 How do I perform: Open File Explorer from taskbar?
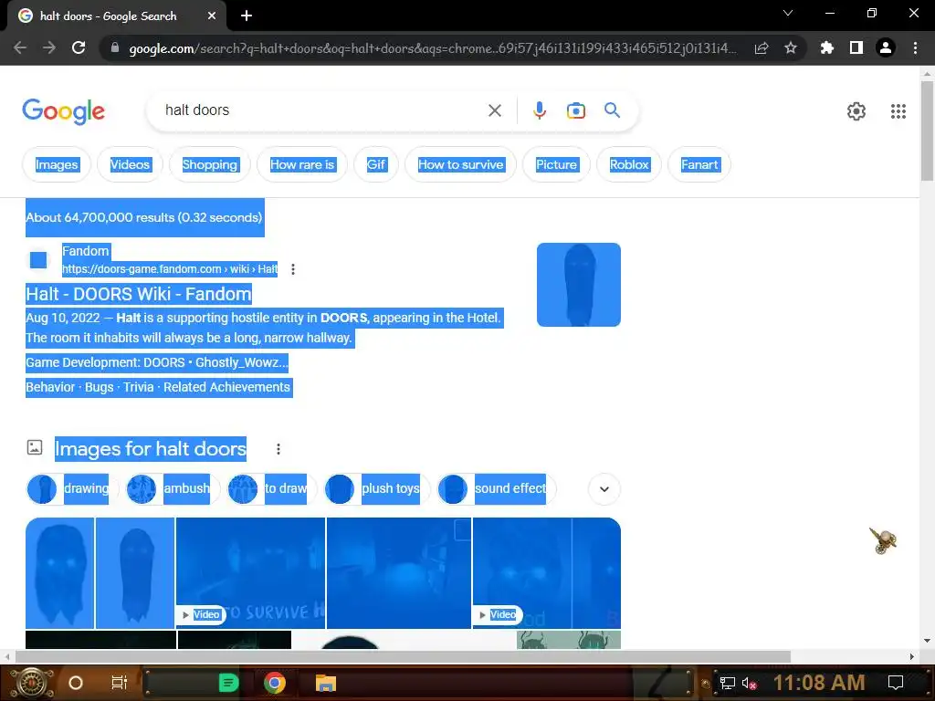(x=326, y=683)
